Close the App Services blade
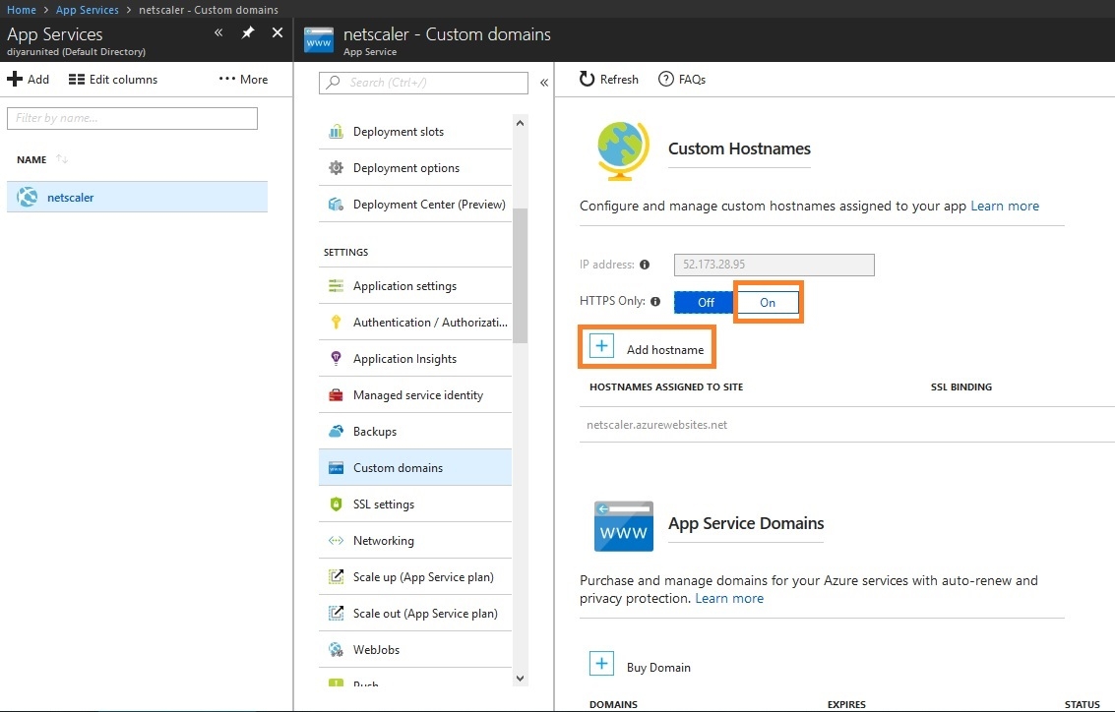 tap(278, 32)
